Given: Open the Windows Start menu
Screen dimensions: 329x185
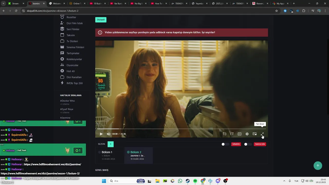Looking at the screenshot, I should coord(104,181).
